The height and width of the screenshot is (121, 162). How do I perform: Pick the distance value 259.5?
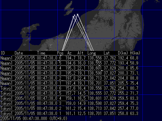[x=123, y=98]
